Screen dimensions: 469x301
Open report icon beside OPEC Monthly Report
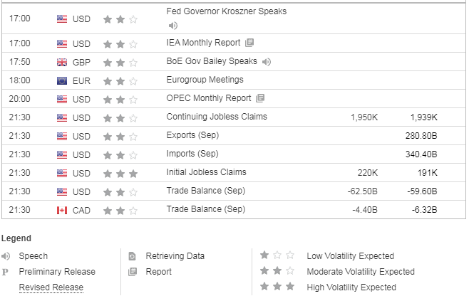coord(260,98)
